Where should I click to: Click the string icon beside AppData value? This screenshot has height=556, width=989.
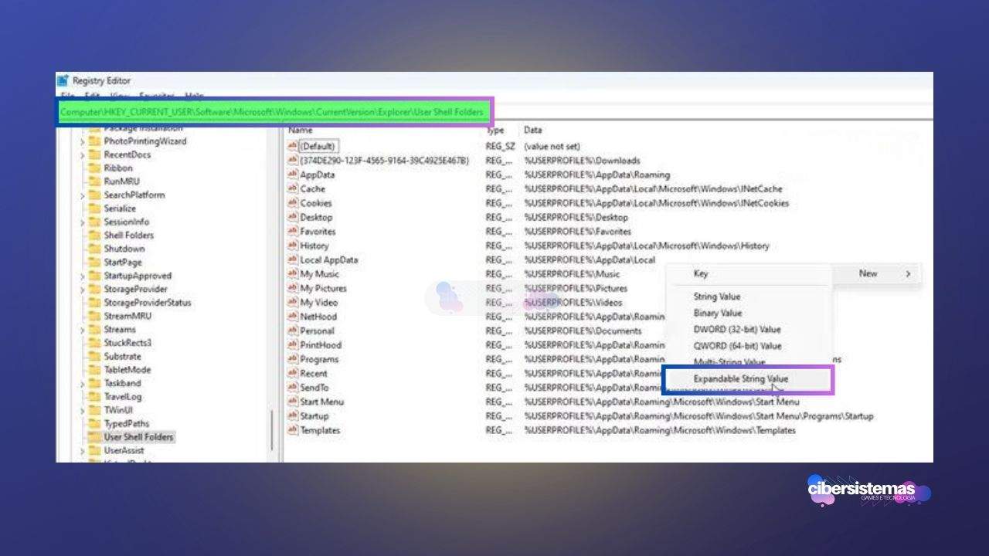(292, 175)
